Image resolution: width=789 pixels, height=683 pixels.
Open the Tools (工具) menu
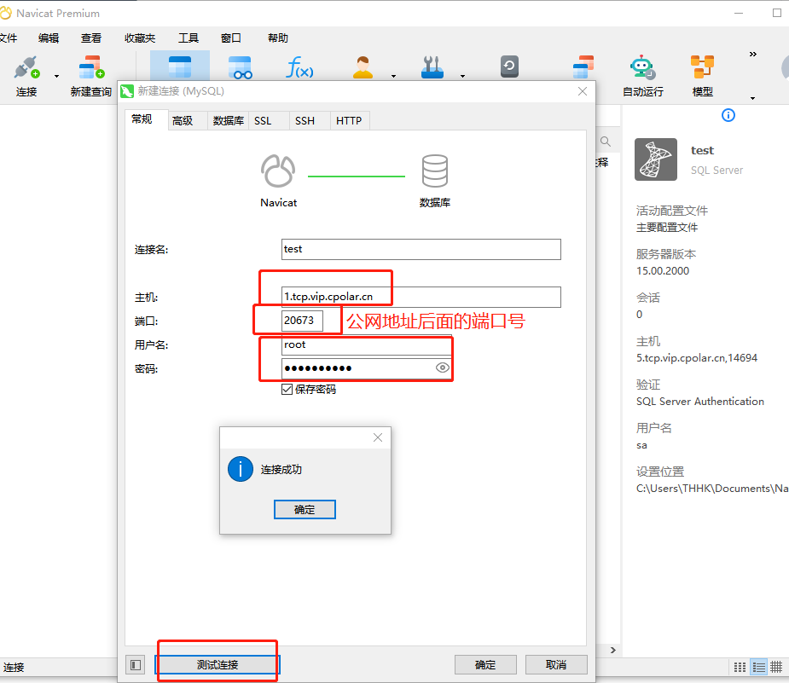[188, 38]
